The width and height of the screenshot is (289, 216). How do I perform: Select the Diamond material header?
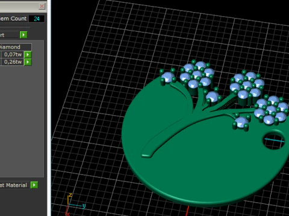(x=15, y=47)
